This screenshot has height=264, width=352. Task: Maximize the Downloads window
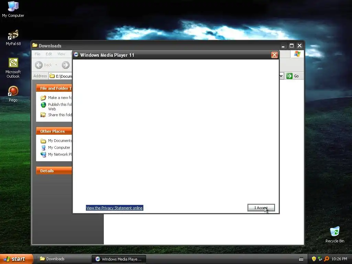coord(291,46)
